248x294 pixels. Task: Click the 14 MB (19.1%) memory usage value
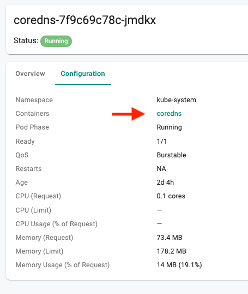pos(179,265)
